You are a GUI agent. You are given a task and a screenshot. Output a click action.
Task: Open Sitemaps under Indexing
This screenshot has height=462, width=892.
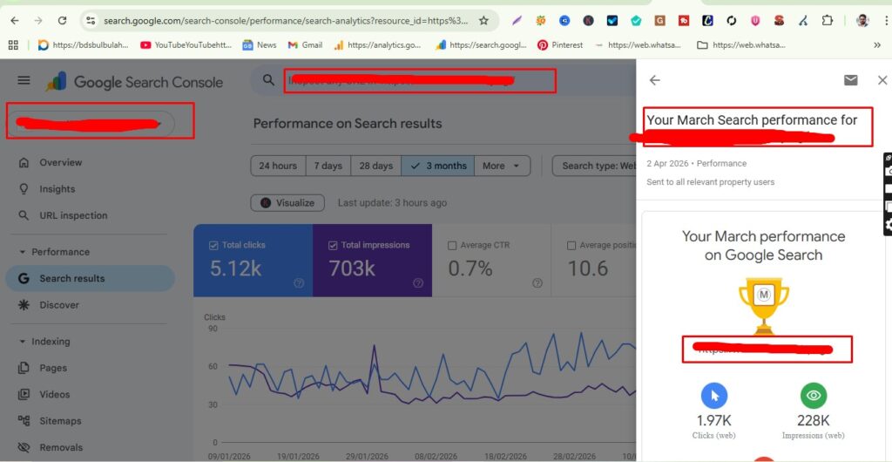(x=90, y=421)
